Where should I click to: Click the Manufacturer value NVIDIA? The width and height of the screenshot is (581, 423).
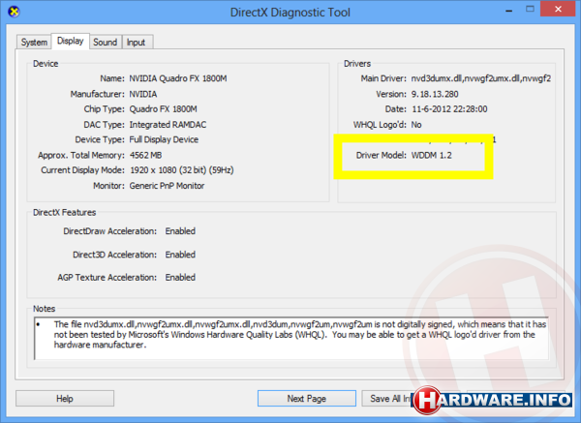(143, 94)
